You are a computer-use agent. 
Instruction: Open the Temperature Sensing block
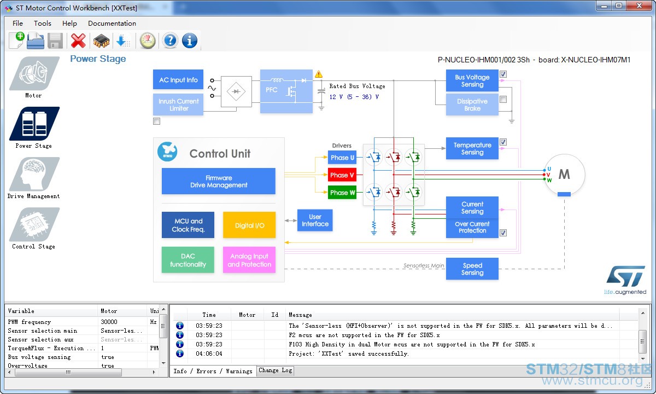(x=472, y=148)
